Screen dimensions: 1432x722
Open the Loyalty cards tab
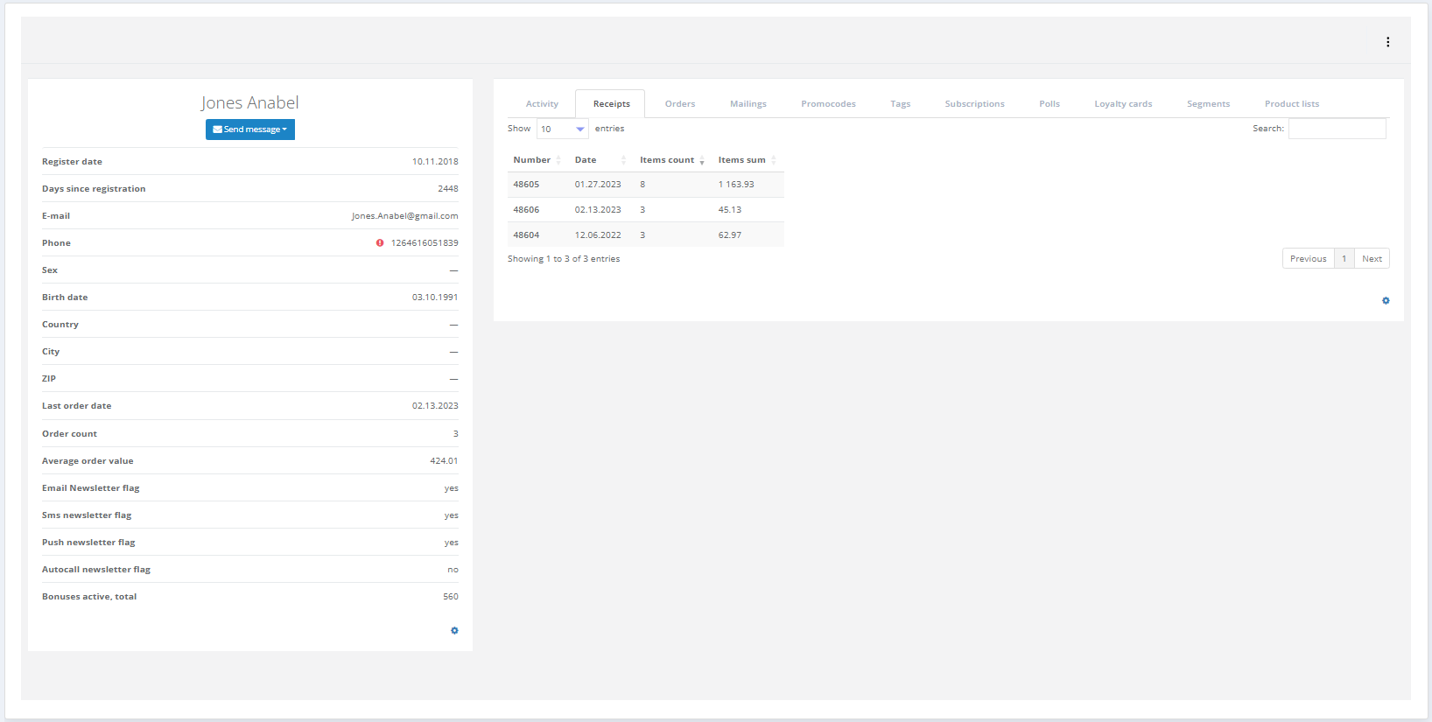click(x=1123, y=104)
